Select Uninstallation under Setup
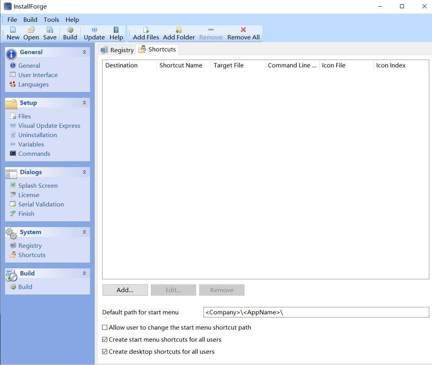This screenshot has width=432, height=365. tap(37, 135)
